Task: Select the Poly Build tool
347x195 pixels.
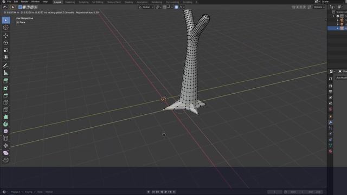Action: coord(6,124)
